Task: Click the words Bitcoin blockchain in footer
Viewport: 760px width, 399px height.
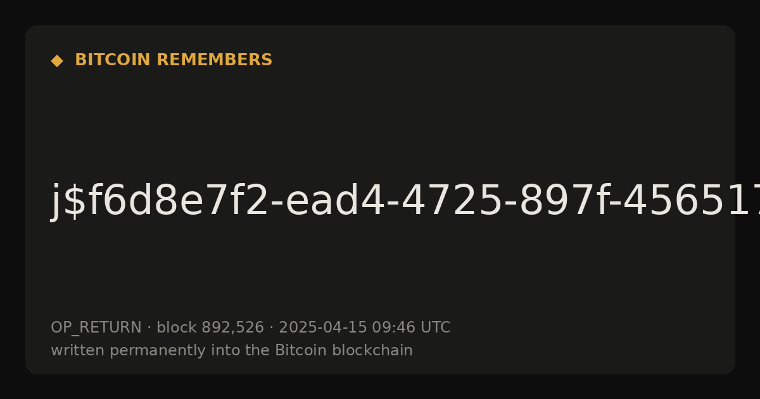Action: (344, 350)
